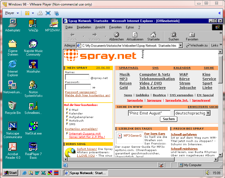Screen dimensions: 225x178
Task: Expand the address bar dropdown arrow
Action: [x=180, y=46]
